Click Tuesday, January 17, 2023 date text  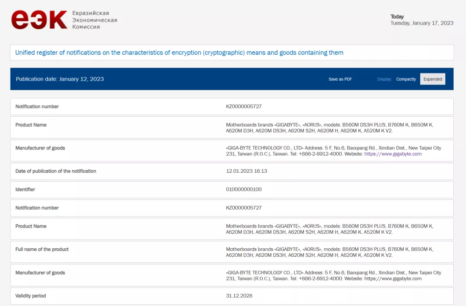[422, 23]
